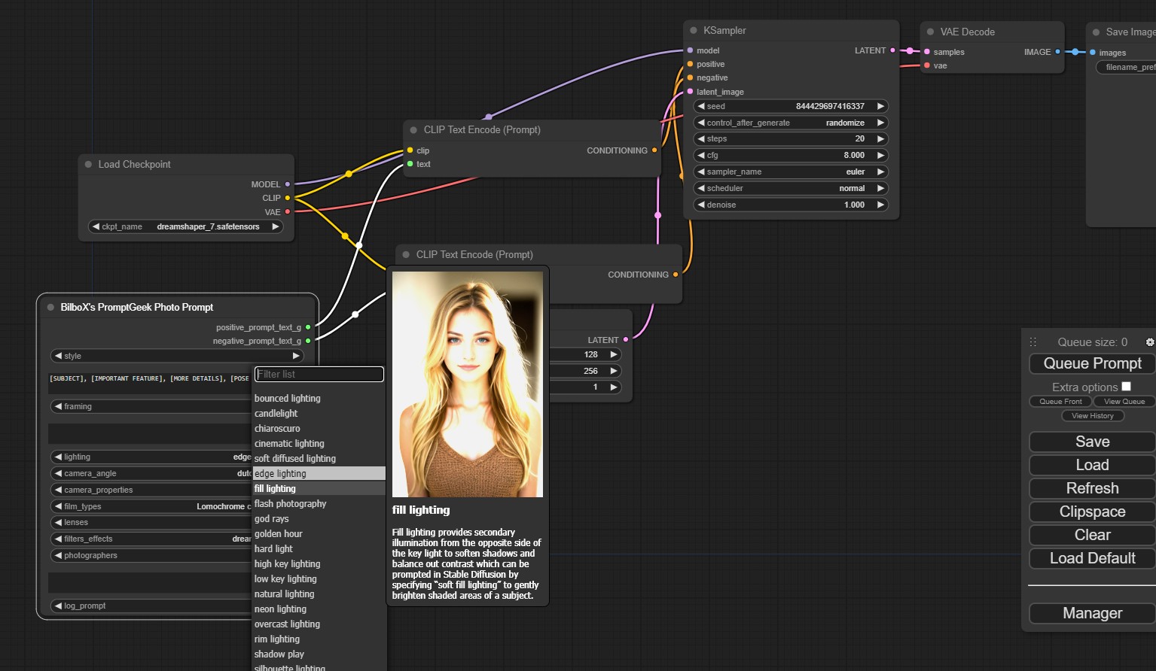Viewport: 1156px width, 671px height.
Task: Click the Save workflow button
Action: 1092,442
